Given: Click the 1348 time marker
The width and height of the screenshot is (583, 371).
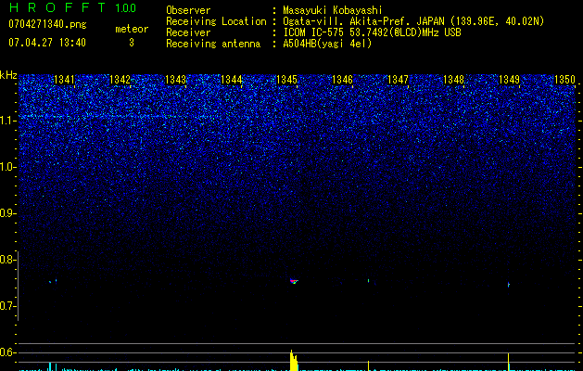Looking at the screenshot, I should [x=453, y=80].
